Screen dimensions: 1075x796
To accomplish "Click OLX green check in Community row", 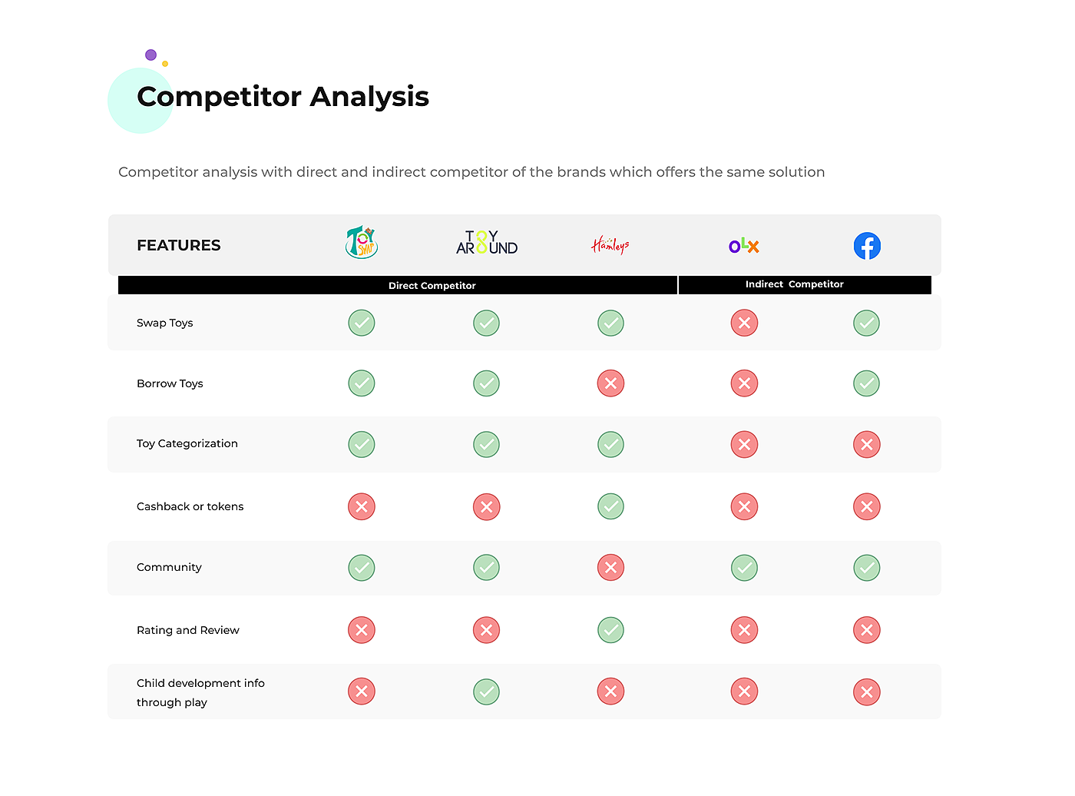I will coord(744,568).
